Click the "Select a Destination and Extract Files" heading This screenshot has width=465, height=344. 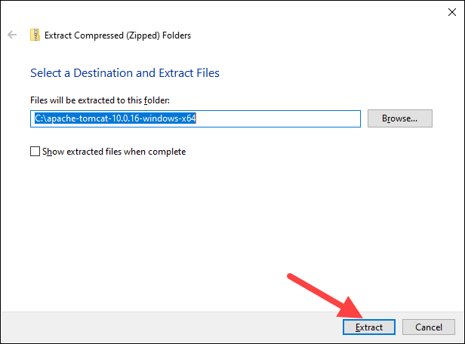click(125, 73)
